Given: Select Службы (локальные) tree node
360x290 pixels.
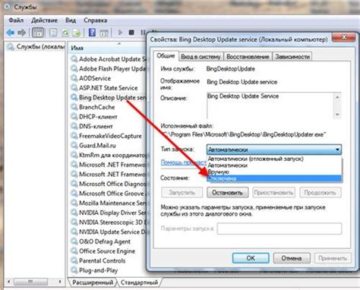Looking at the screenshot, I should pyautogui.click(x=36, y=47).
